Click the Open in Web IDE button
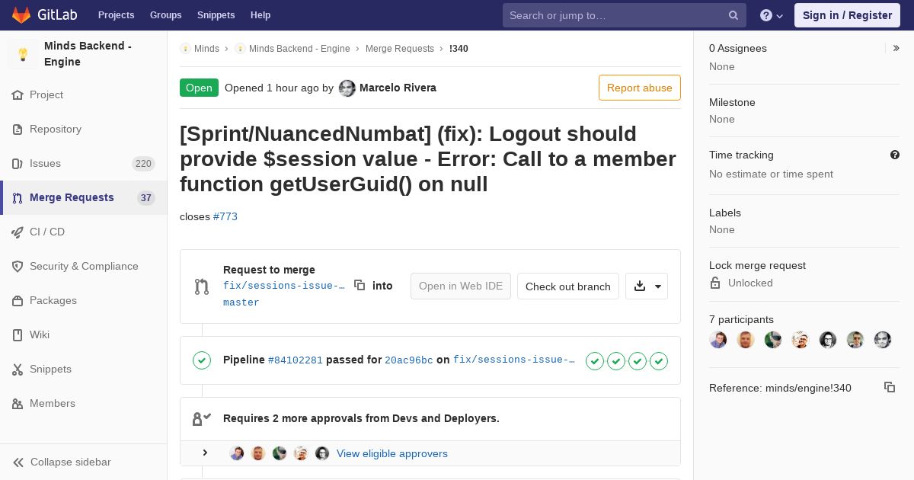The height and width of the screenshot is (480, 914). coord(461,286)
